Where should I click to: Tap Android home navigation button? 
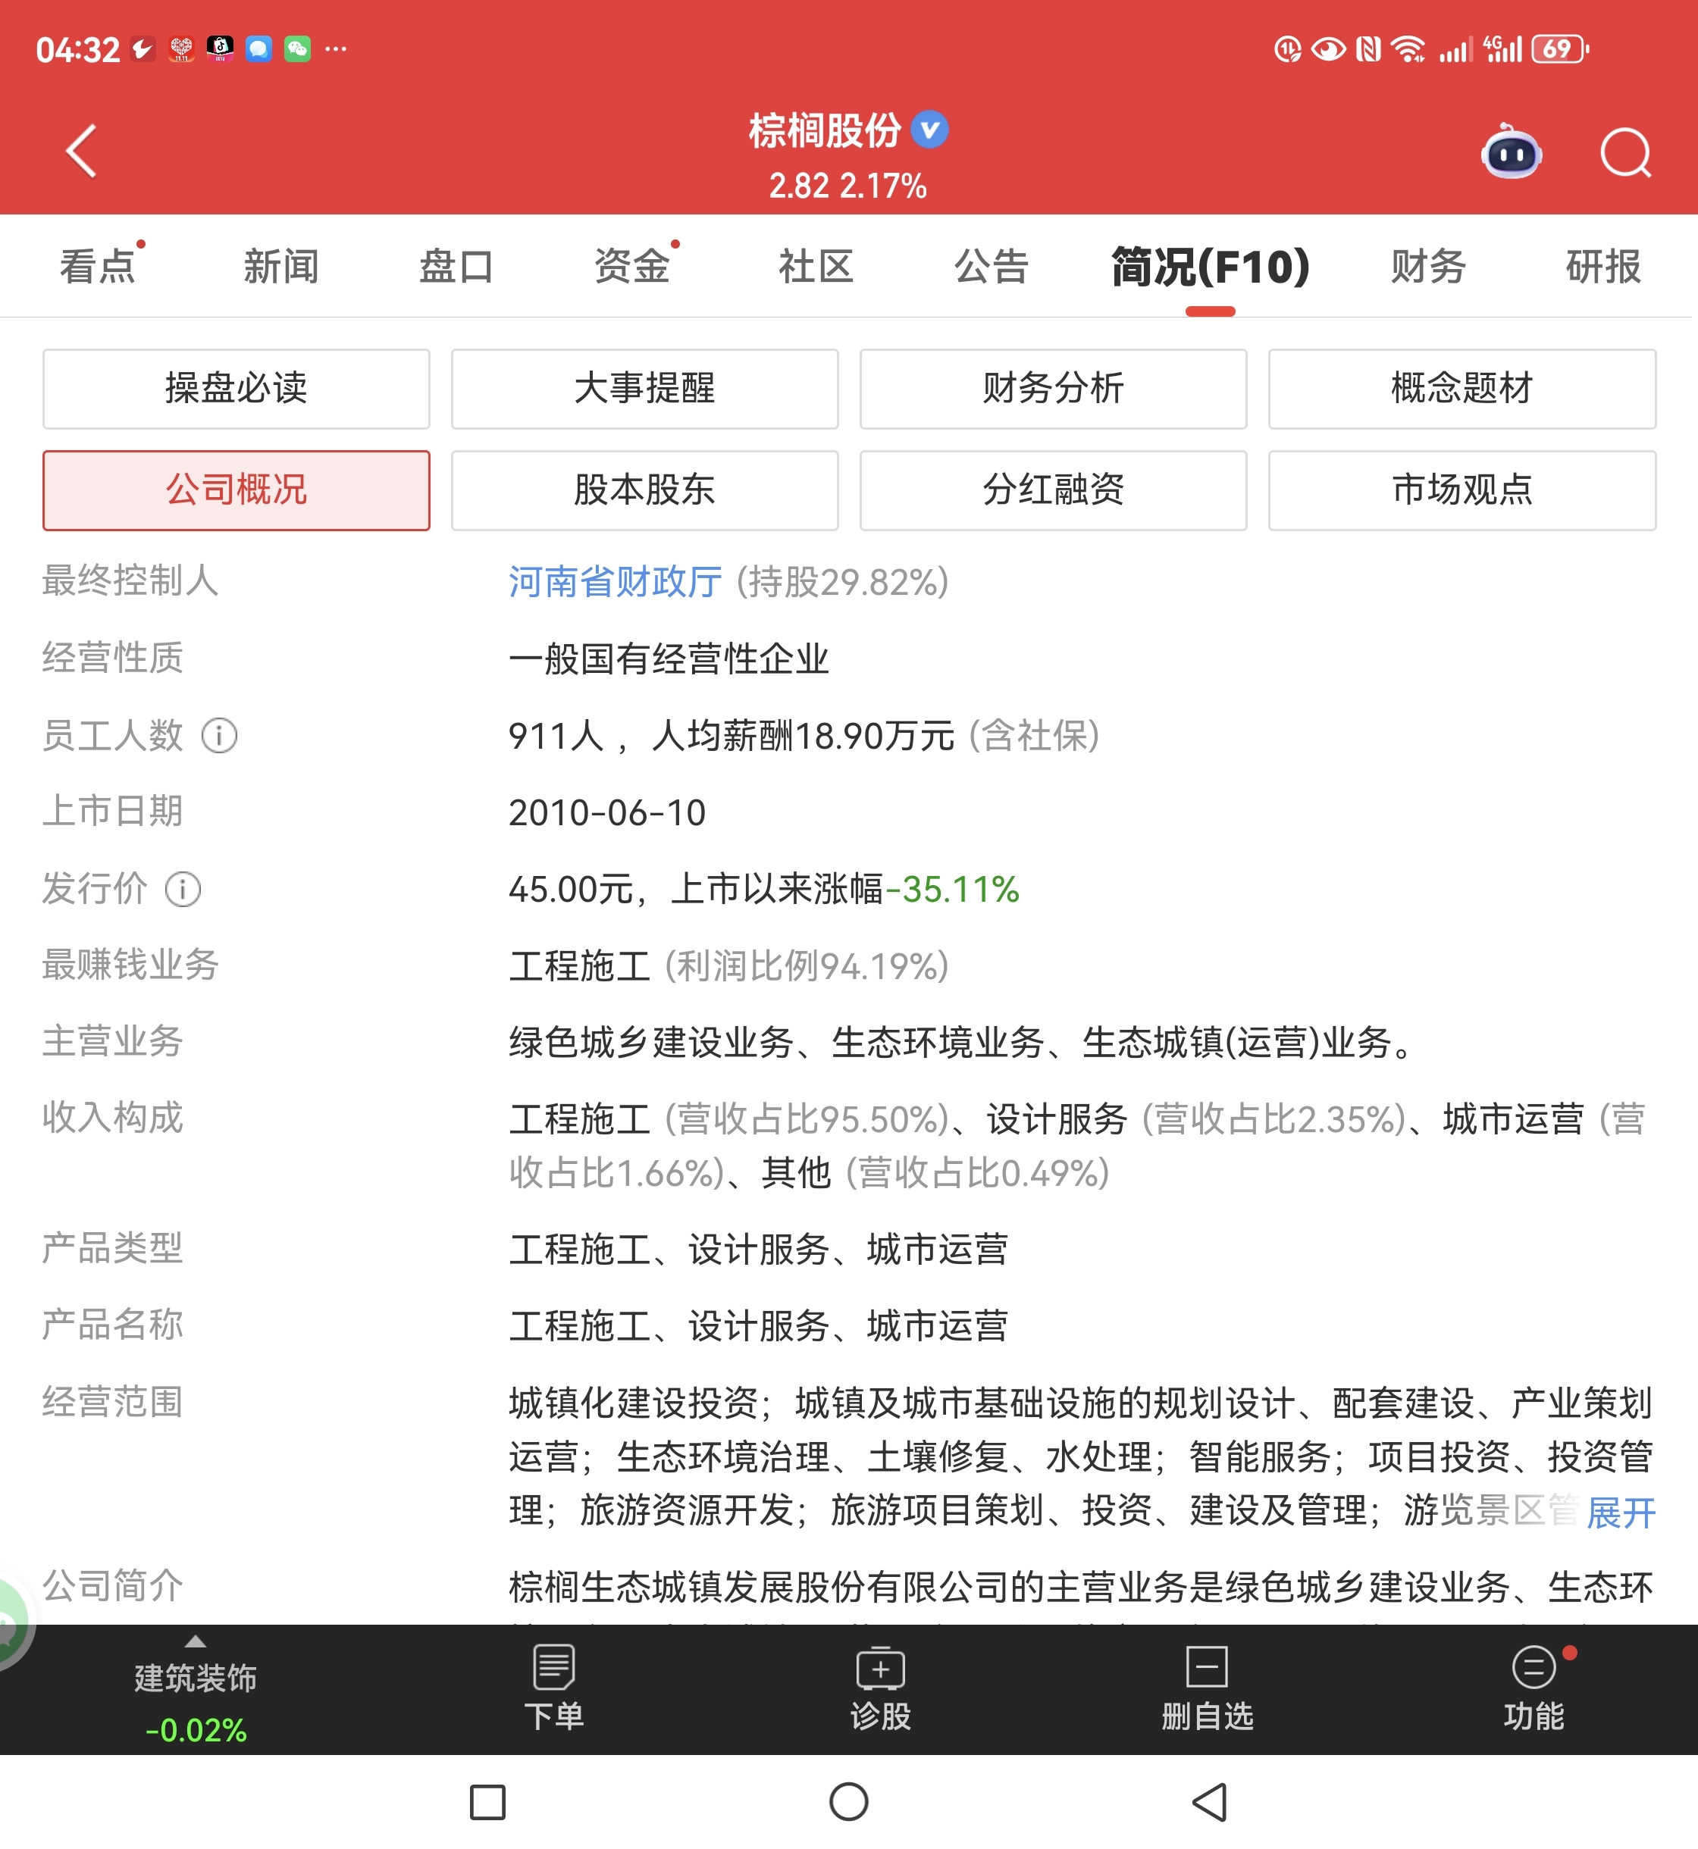[x=848, y=1801]
